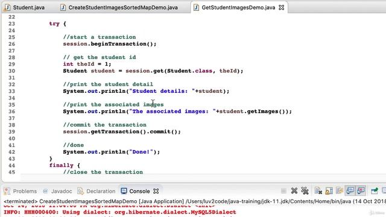Screen dimensions: 386x217
Task: Click the "//close the transaction" comment
Action: coord(103,172)
